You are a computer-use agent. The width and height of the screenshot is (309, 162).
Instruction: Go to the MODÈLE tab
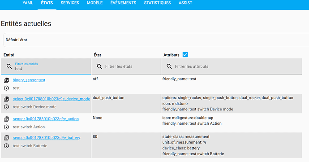coord(94,3)
